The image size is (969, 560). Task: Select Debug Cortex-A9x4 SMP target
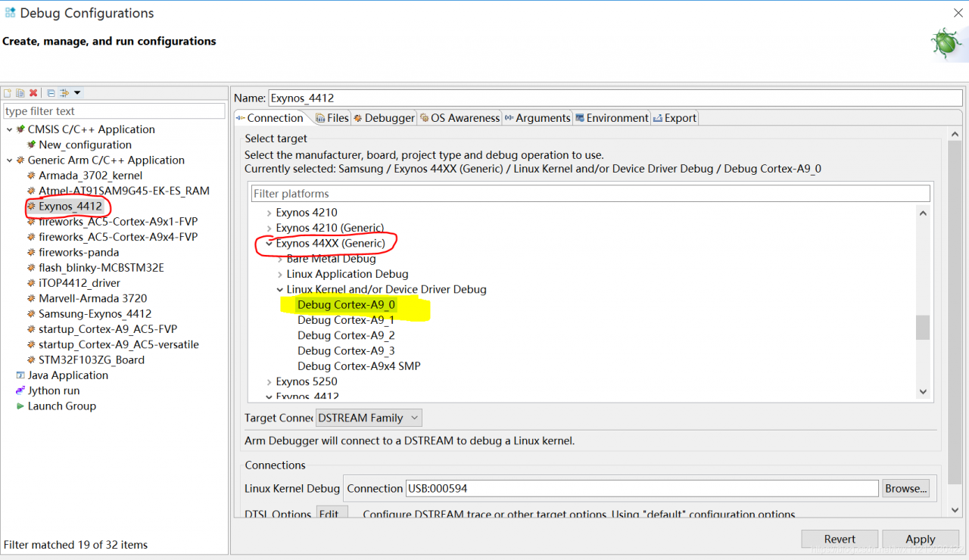(359, 366)
